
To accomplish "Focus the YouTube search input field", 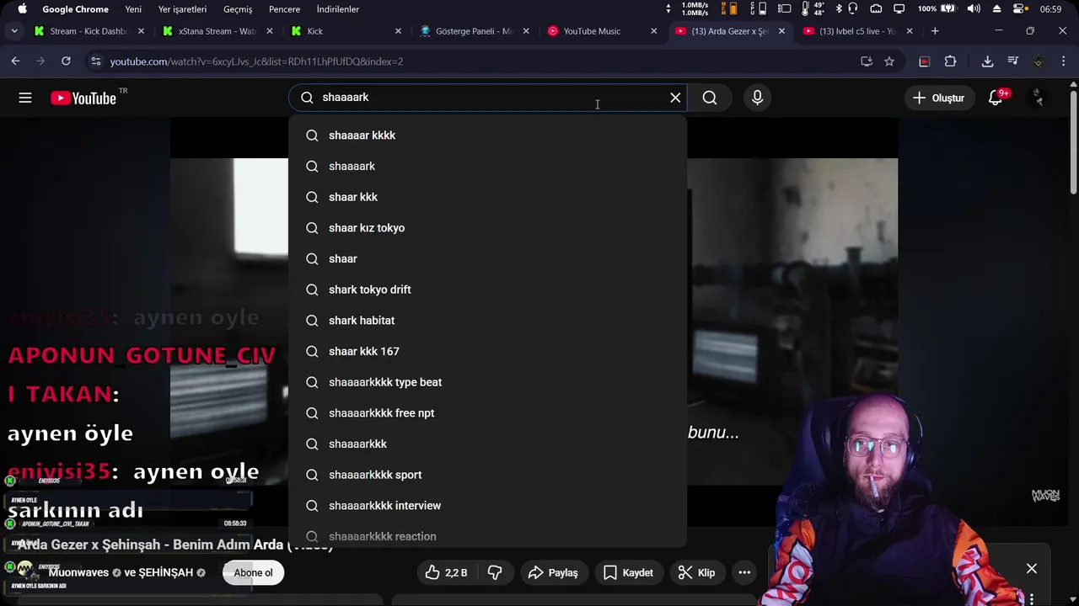I will 489,98.
